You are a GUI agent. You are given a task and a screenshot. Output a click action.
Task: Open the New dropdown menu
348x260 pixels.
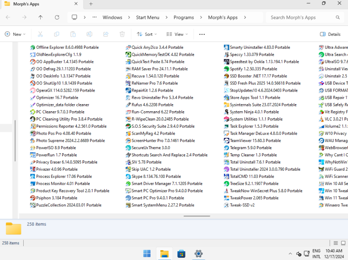point(15,34)
